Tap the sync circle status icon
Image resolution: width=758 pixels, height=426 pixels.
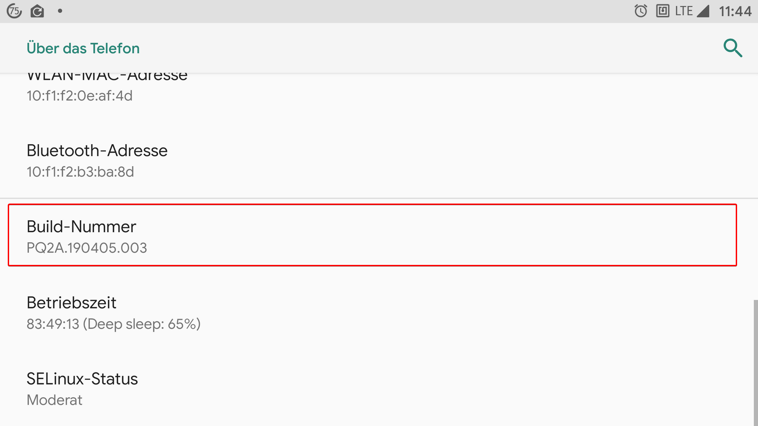pyautogui.click(x=37, y=11)
